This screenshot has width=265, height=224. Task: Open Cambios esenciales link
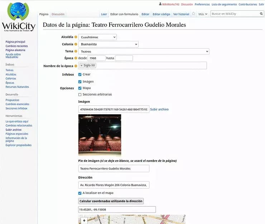pyautogui.click(x=17, y=104)
